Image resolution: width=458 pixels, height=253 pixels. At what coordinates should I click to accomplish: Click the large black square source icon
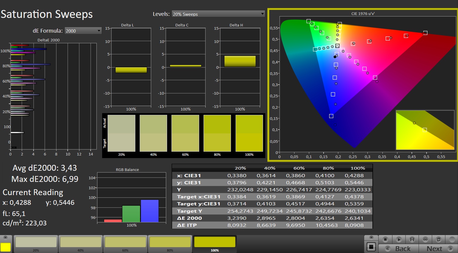pos(371,247)
